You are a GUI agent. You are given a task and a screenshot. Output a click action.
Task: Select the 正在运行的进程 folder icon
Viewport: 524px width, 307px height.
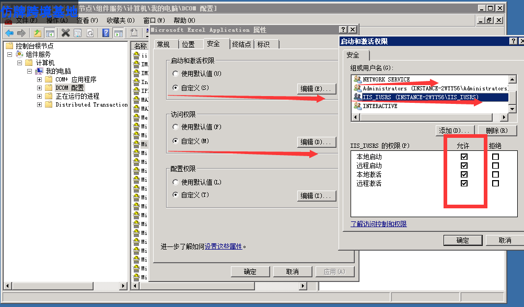[x=49, y=96]
